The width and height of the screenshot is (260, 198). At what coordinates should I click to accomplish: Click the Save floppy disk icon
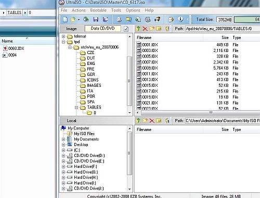pyautogui.click(x=96, y=19)
